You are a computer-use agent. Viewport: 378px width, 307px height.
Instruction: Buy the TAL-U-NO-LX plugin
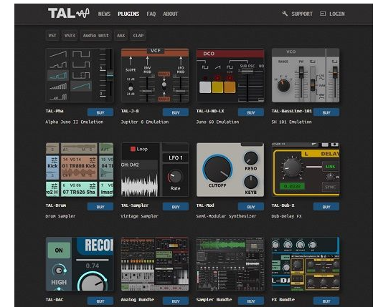coord(251,112)
